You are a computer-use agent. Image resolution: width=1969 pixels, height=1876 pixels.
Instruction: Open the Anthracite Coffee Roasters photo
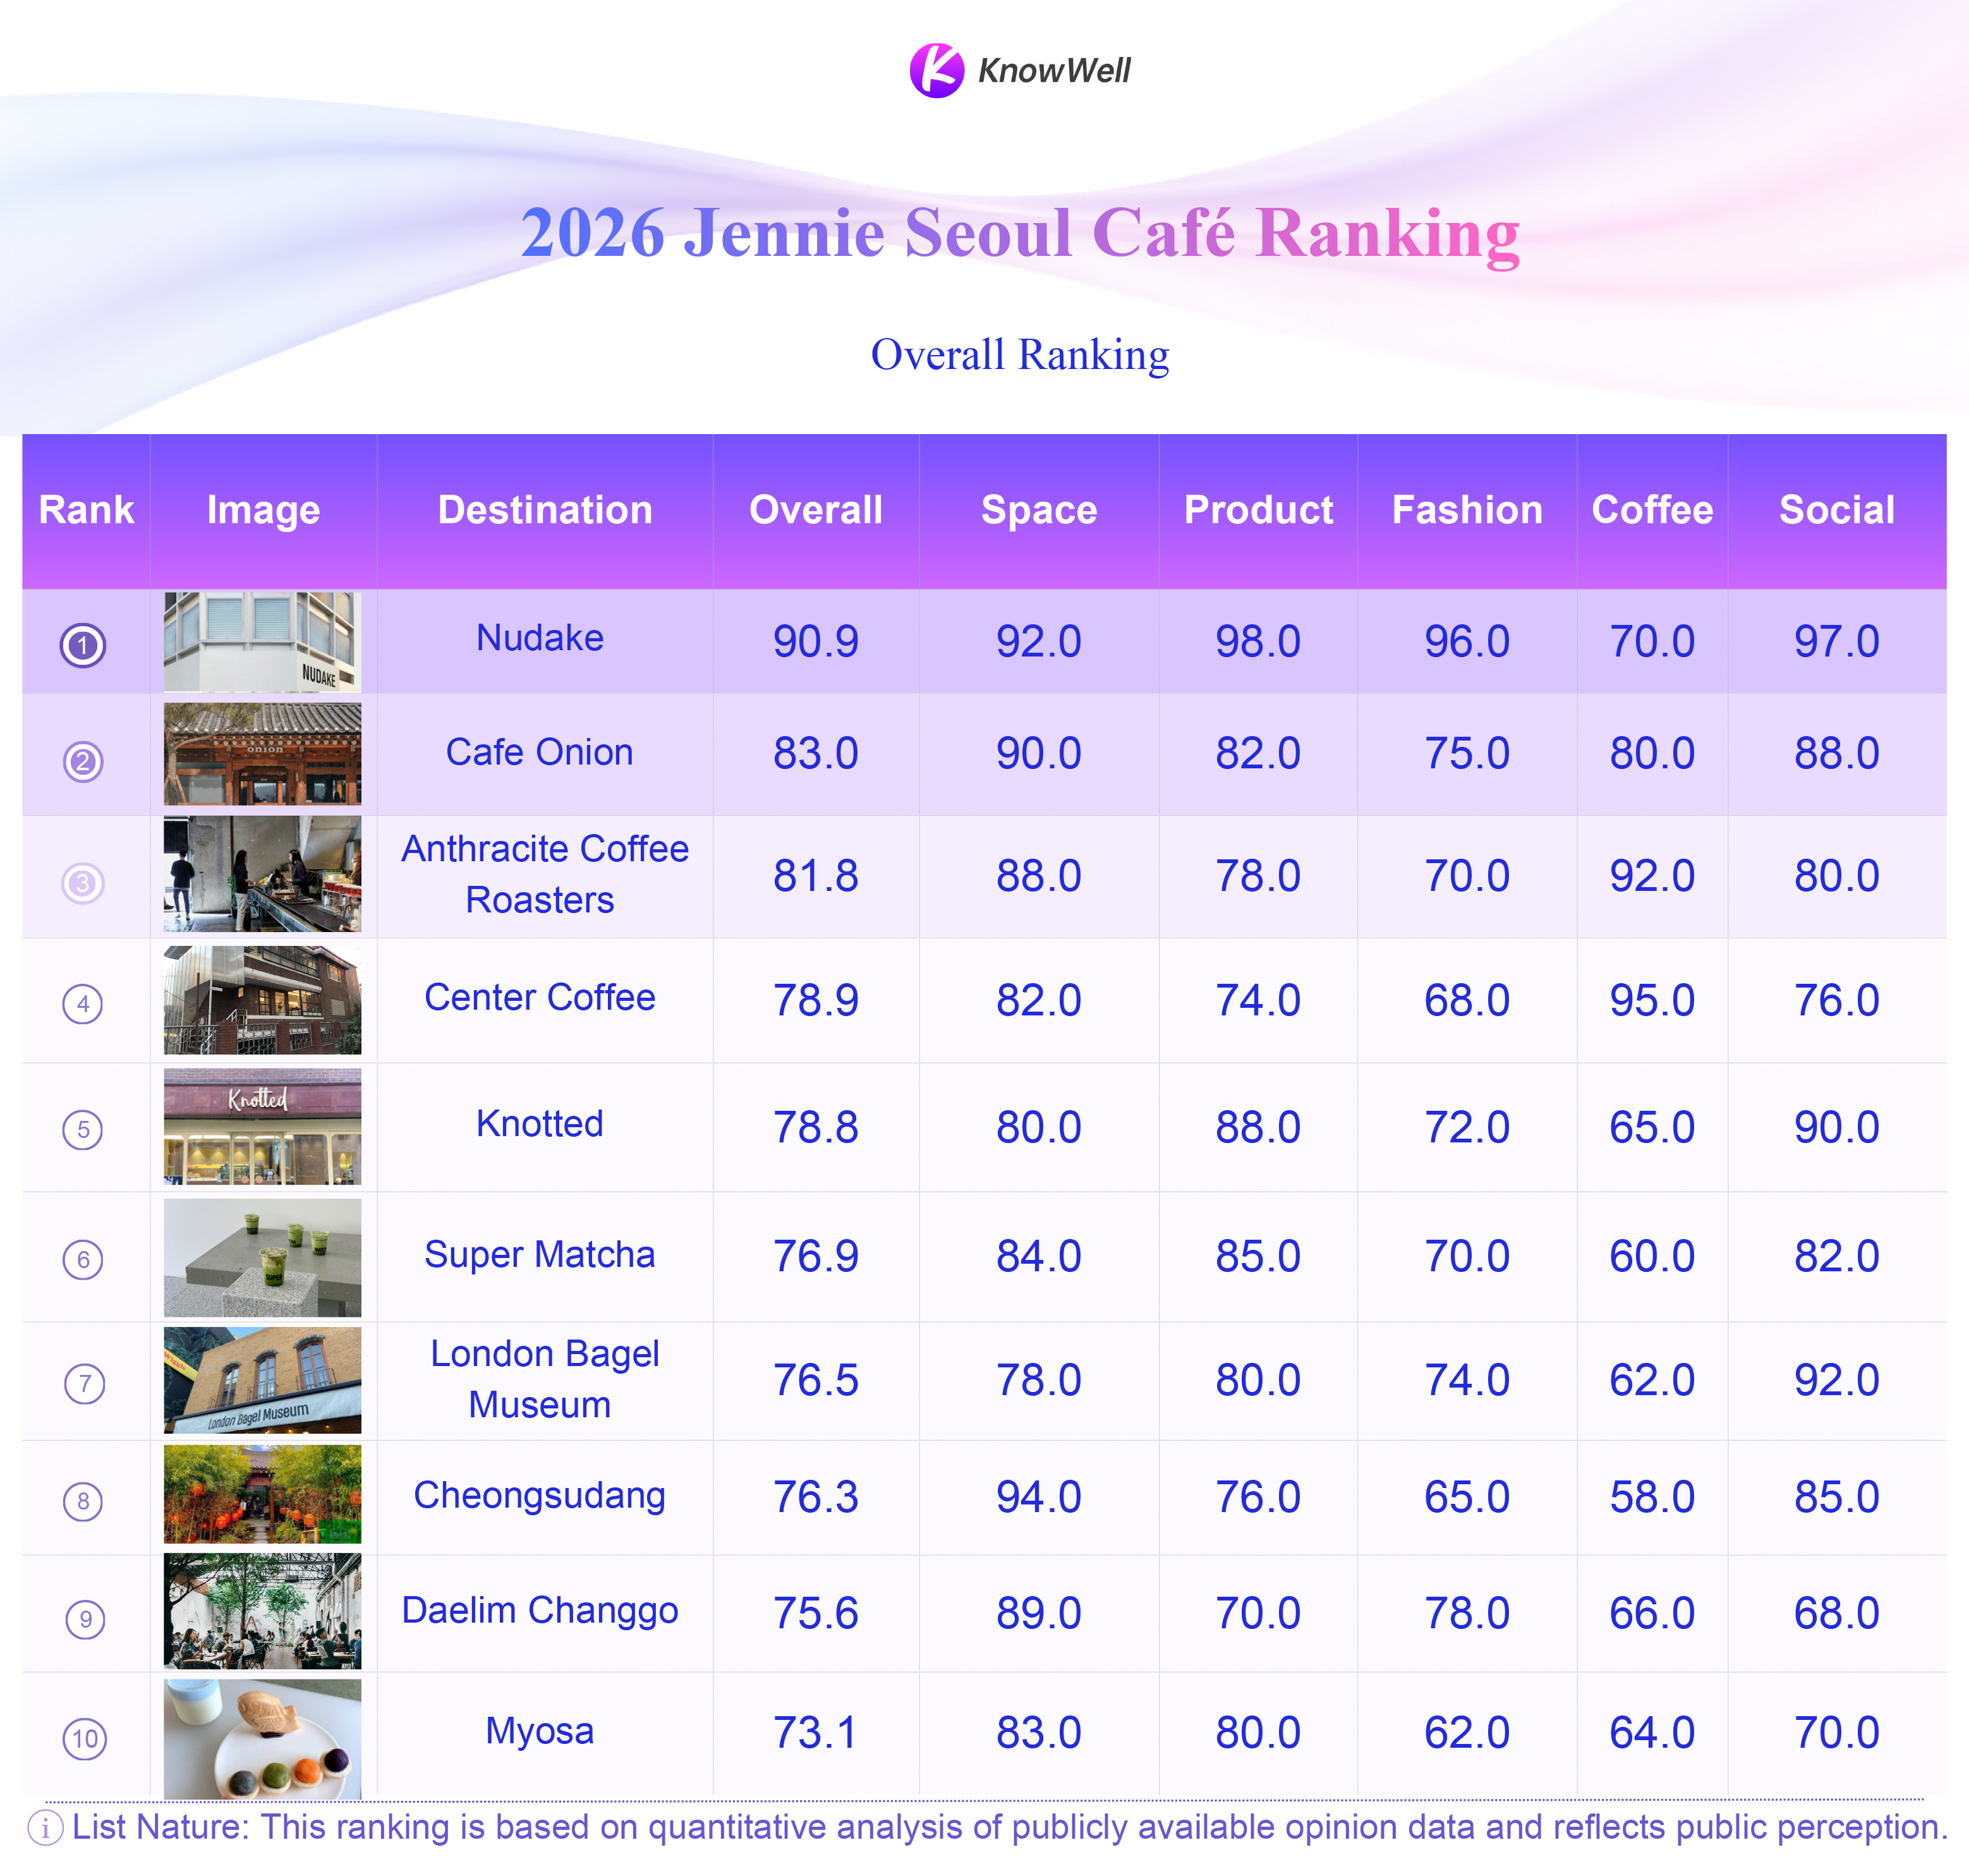point(262,874)
